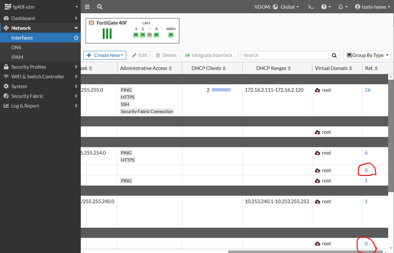The height and width of the screenshot is (253, 394).
Task: Click the WAN port icon
Action: (x=171, y=35)
